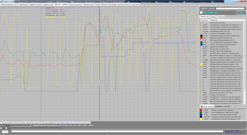Select 'Скорость автомобиля (км/ч)' row

pos(222,34)
